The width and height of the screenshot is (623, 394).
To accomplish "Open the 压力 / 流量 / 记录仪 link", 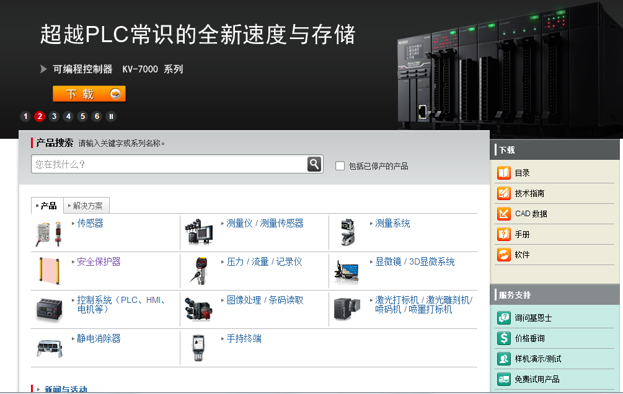I will pyautogui.click(x=264, y=262).
